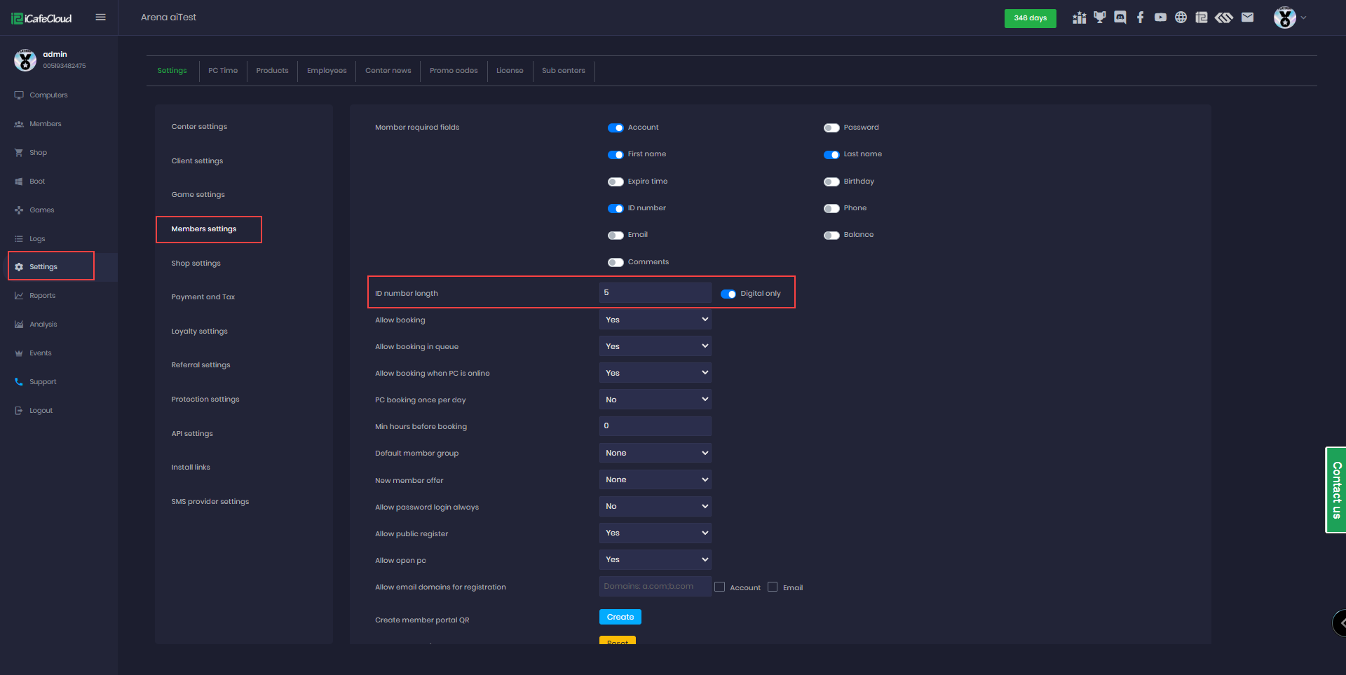Open the YouTube icon in header
The width and height of the screenshot is (1346, 675).
(1161, 18)
